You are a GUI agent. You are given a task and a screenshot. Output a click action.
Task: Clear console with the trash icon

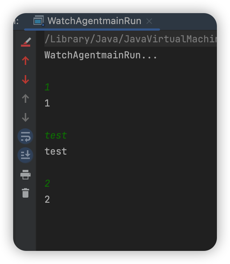tap(25, 193)
